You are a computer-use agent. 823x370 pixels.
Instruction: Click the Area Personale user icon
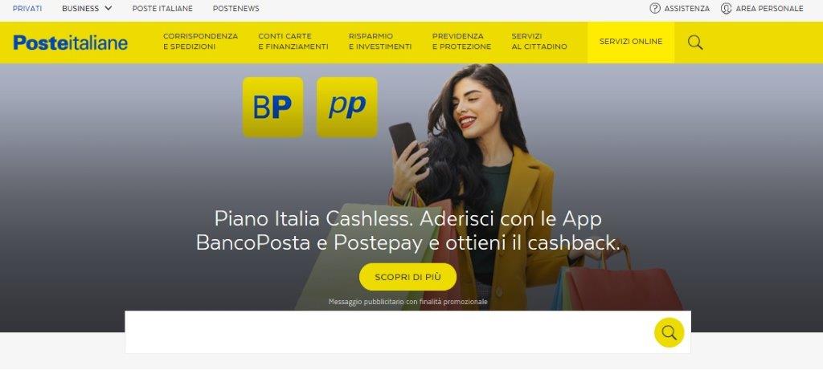pos(726,8)
